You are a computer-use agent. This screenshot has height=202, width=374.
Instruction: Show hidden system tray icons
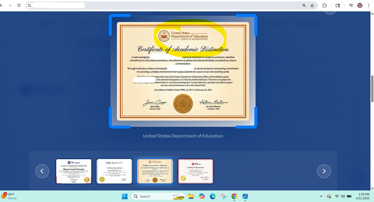(321, 196)
